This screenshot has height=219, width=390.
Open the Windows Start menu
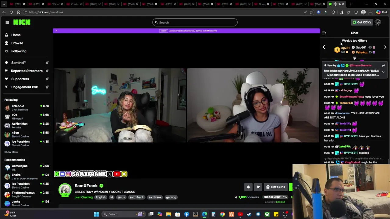coord(96,214)
